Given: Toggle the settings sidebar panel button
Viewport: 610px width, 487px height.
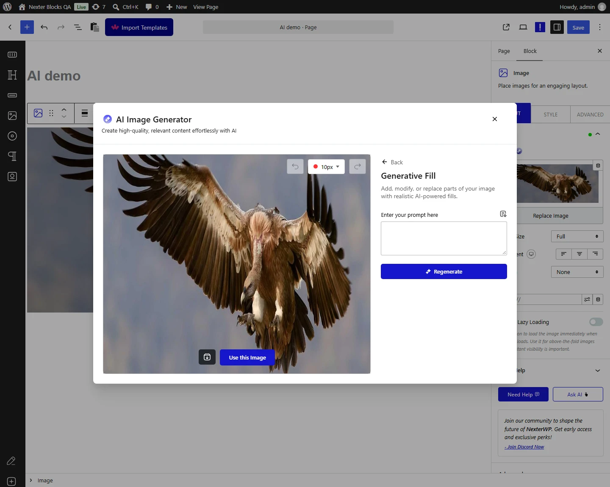Looking at the screenshot, I should click(557, 27).
